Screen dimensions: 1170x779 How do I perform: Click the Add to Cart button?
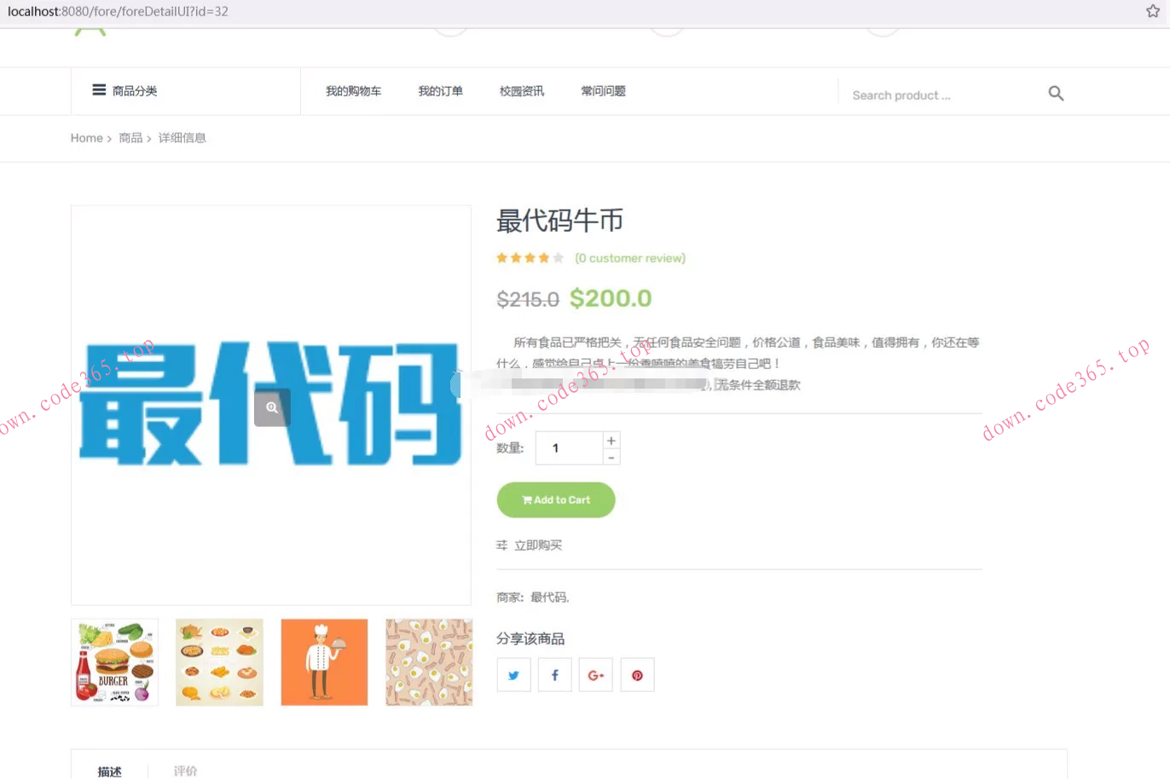556,500
